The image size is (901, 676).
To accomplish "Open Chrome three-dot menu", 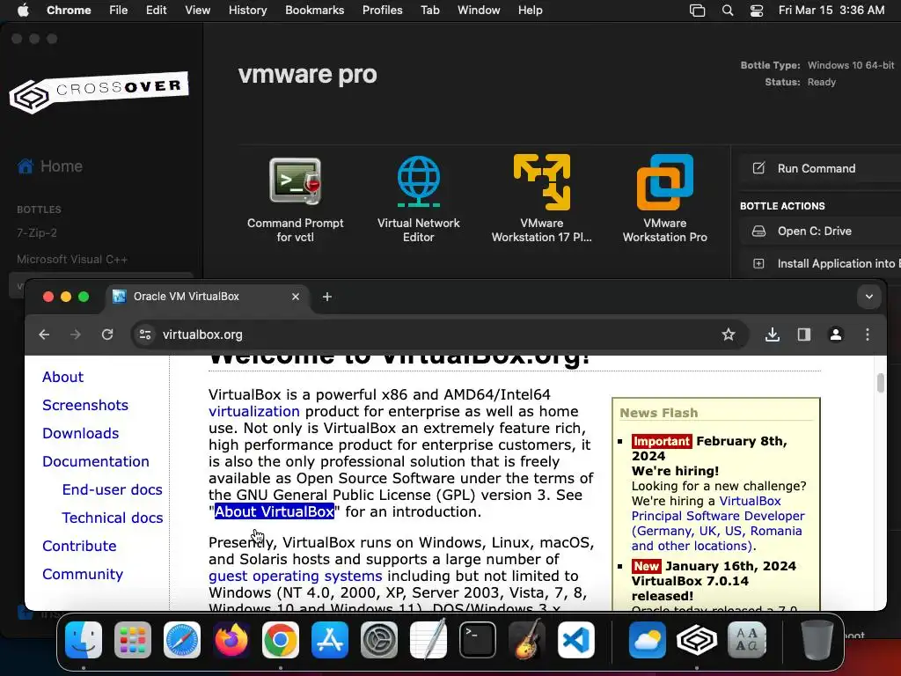I will click(867, 334).
